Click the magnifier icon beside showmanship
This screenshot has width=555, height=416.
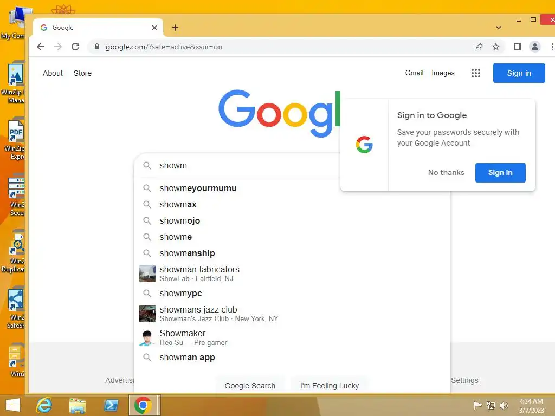click(147, 253)
